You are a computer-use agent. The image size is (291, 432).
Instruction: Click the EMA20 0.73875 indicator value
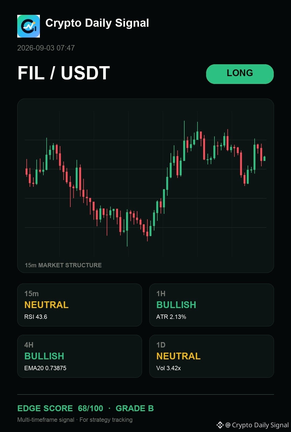[45, 368]
